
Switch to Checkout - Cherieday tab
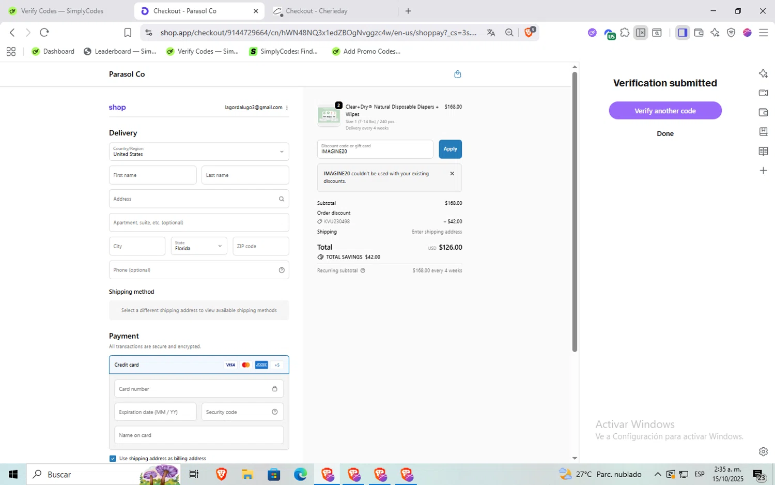331,11
